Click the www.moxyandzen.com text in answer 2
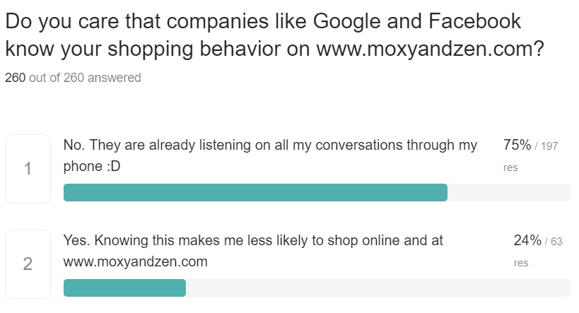 click(x=136, y=261)
